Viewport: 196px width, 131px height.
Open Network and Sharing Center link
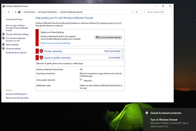pyautogui.click(x=17, y=98)
